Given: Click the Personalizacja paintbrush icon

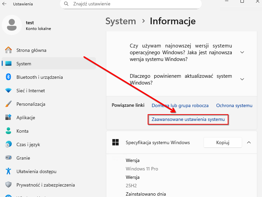Looking at the screenshot, I should [8, 104].
